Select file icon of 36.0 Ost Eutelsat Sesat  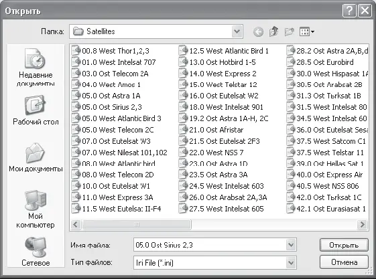coord(291,129)
